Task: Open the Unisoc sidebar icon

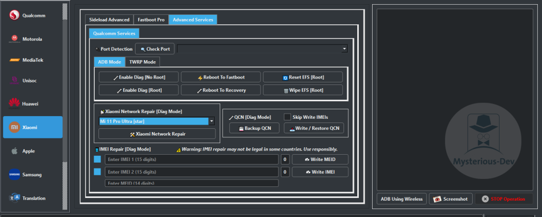Action: click(x=14, y=80)
